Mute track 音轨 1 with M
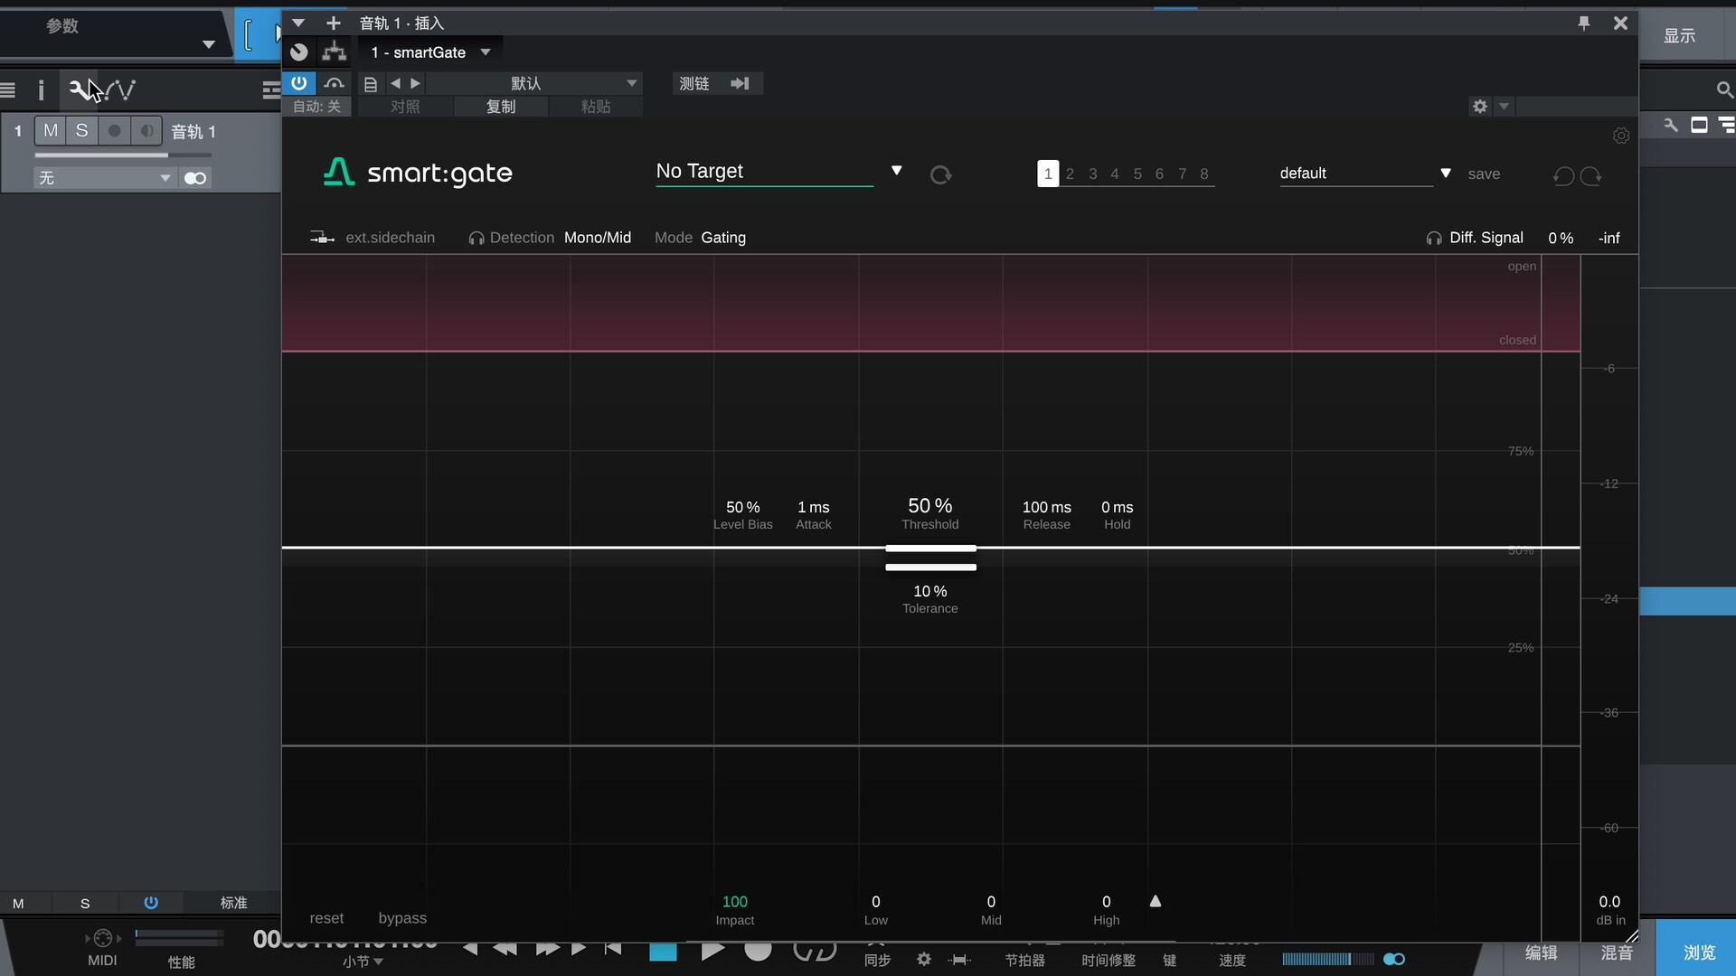 tap(51, 131)
